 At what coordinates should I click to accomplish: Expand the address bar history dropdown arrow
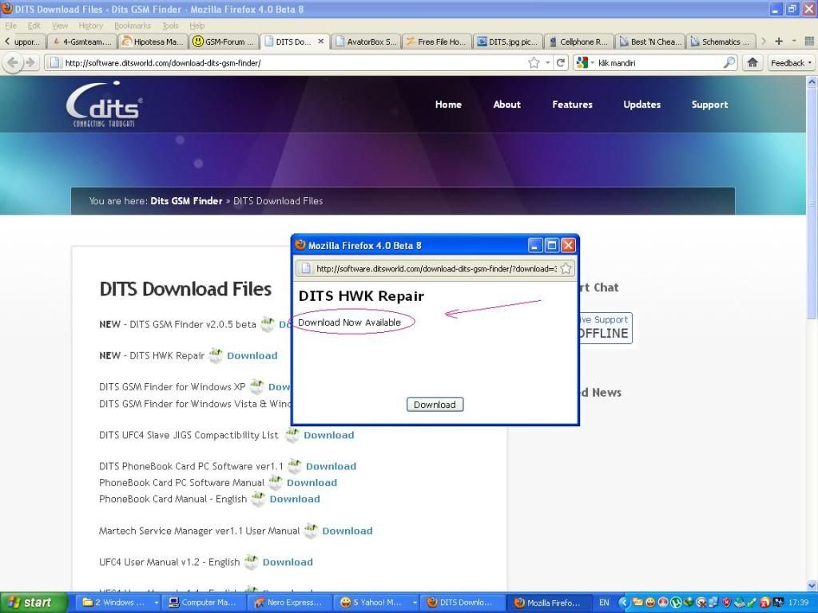(548, 63)
